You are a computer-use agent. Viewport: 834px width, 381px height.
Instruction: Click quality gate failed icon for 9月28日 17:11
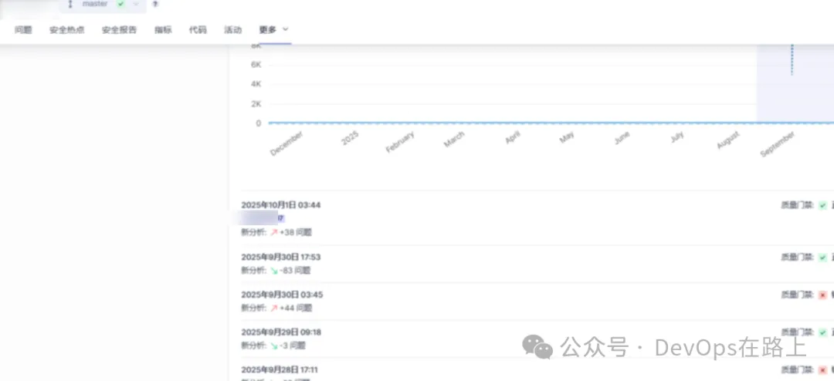[x=823, y=370]
